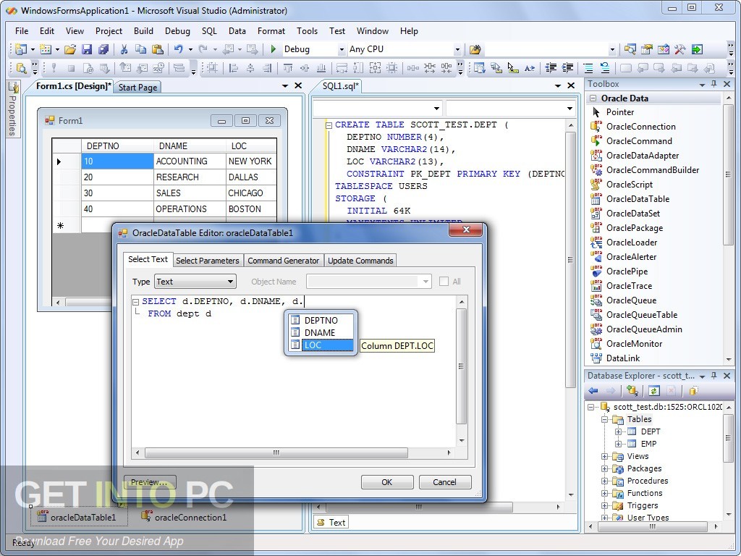Expand the DEPT table node
This screenshot has height=556, width=741.
tap(618, 431)
